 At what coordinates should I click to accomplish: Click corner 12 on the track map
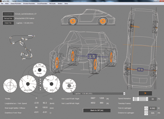point(13,42)
